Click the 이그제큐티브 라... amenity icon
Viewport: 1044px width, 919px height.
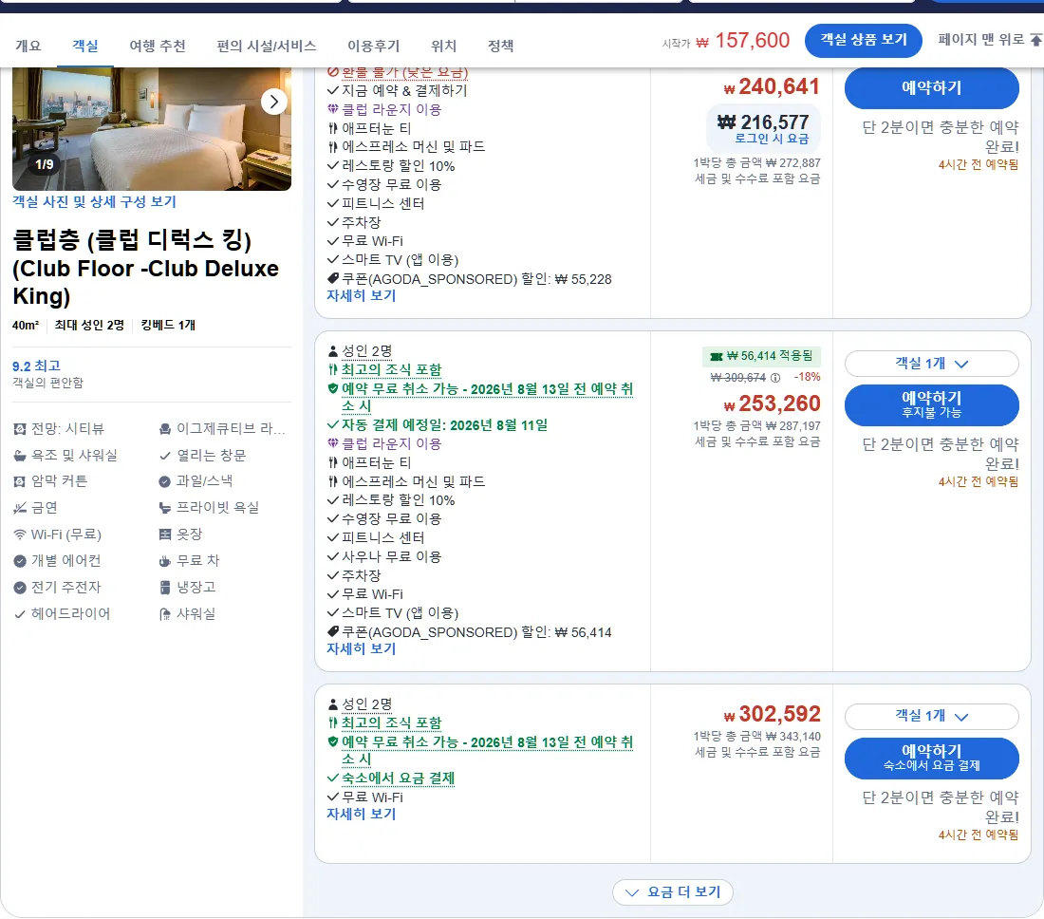click(165, 429)
